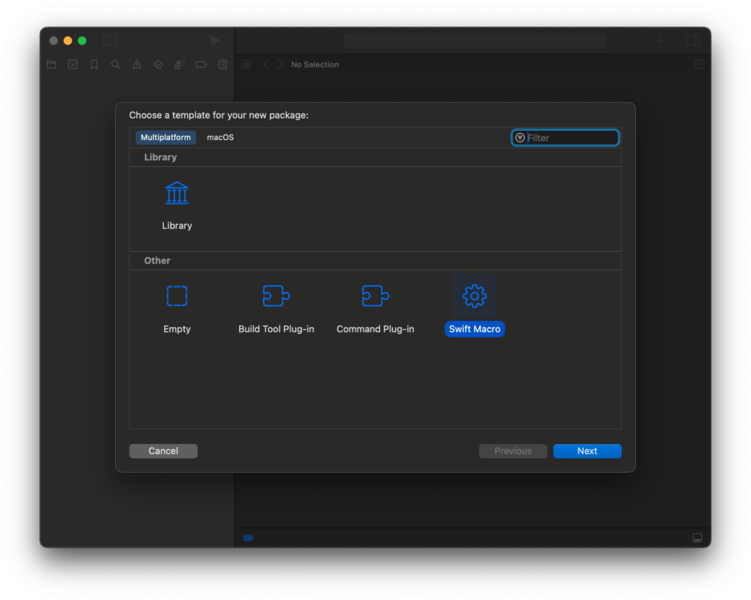Open the Project navigator
This screenshot has width=751, height=600.
(51, 64)
